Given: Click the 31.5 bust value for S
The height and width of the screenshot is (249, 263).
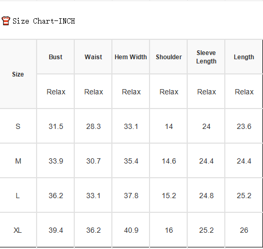Looking at the screenshot, I should pos(56,126).
